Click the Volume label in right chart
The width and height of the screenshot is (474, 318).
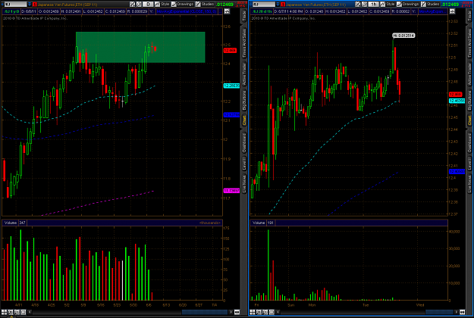pos(259,223)
